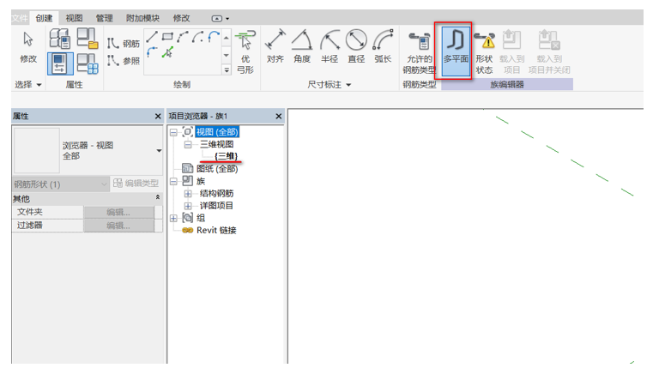This screenshot has height=374, width=665.
Task: Open the 管理 ribbon tab
Action: click(x=104, y=17)
